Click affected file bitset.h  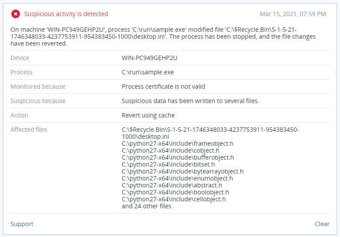(x=168, y=164)
